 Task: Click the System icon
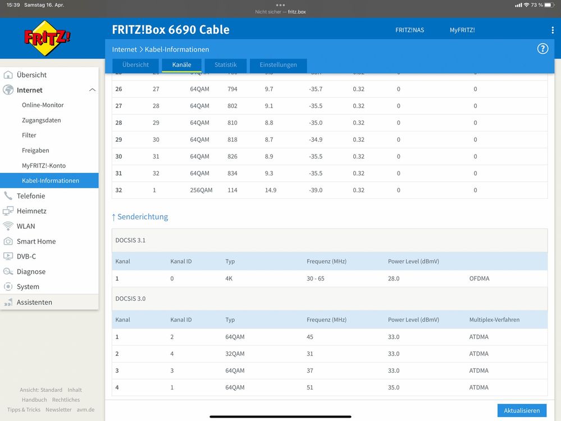8,287
